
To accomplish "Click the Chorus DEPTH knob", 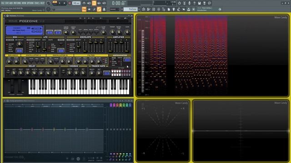I will click(x=70, y=73).
